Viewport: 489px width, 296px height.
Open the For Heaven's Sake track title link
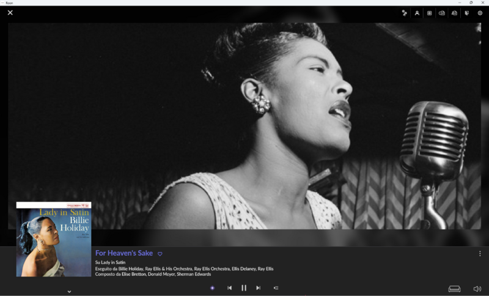pyautogui.click(x=124, y=253)
